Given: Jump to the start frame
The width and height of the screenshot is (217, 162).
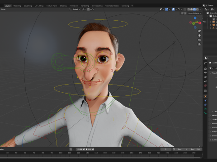Looking at the screenshot, I should coord(78,149).
